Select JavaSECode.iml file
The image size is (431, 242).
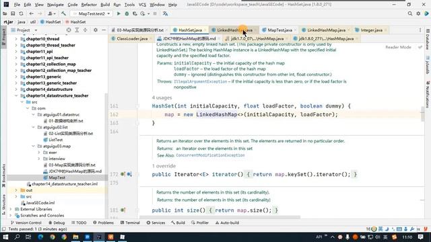[x=40, y=203]
